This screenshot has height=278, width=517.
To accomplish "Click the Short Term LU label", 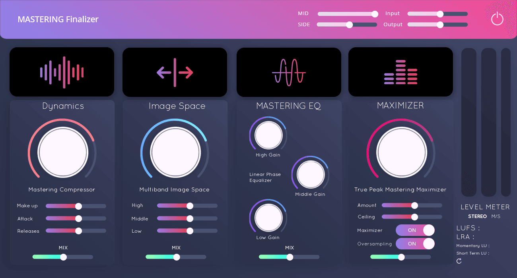I will click(473, 253).
